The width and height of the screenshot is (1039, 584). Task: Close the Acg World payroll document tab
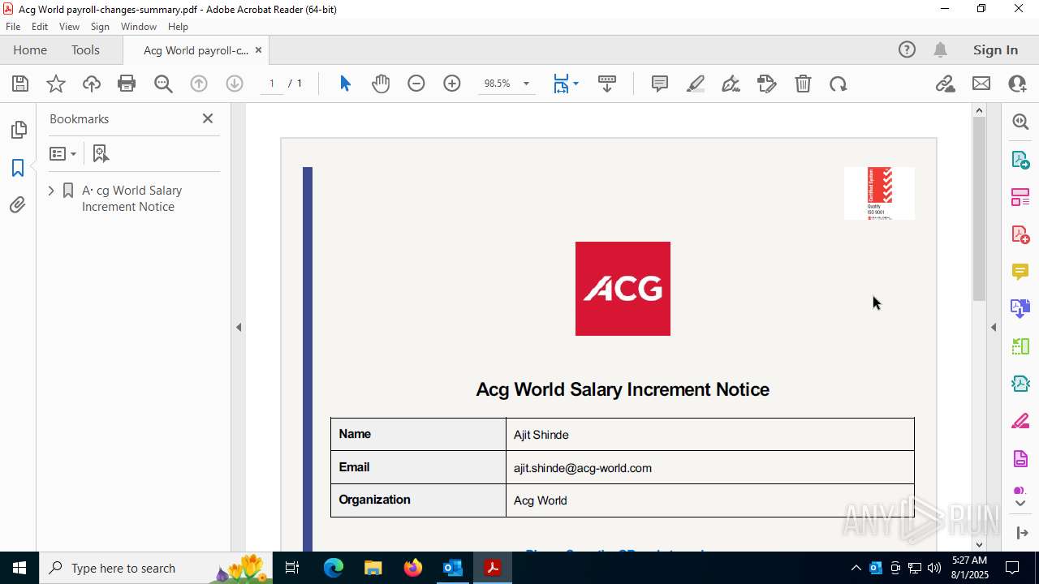258,50
